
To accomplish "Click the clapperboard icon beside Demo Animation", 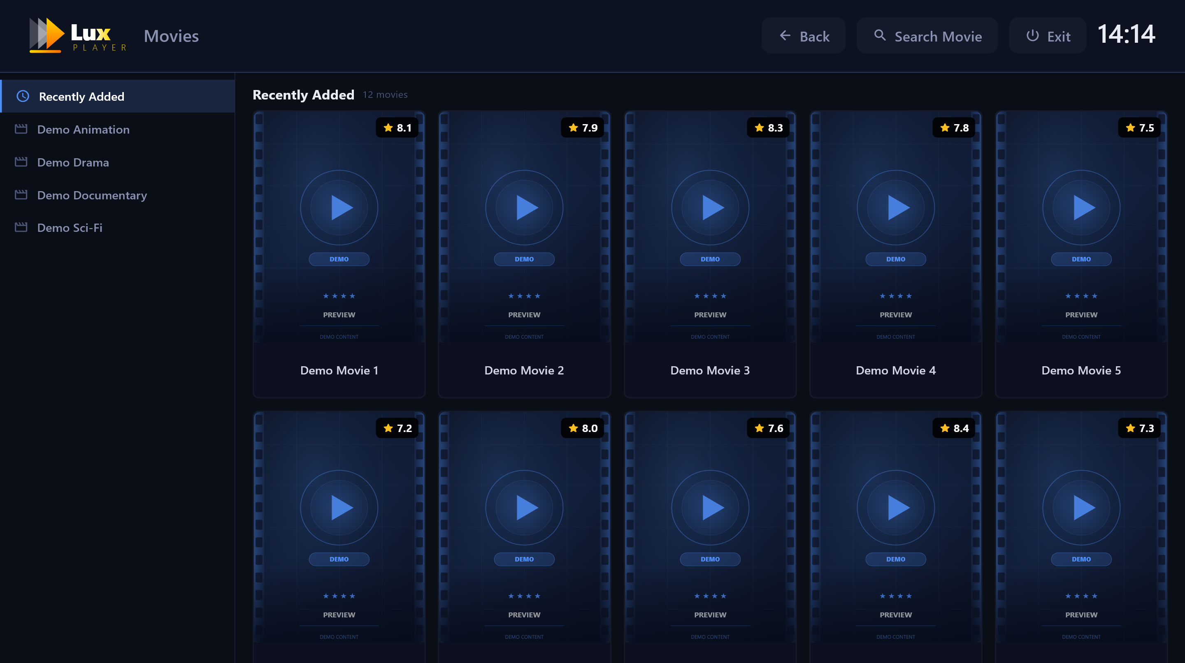I will [x=21, y=129].
